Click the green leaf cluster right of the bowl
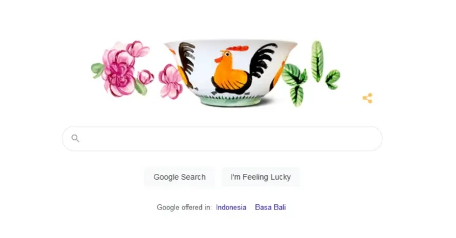Image resolution: width=456 pixels, height=238 pixels. click(x=295, y=84)
